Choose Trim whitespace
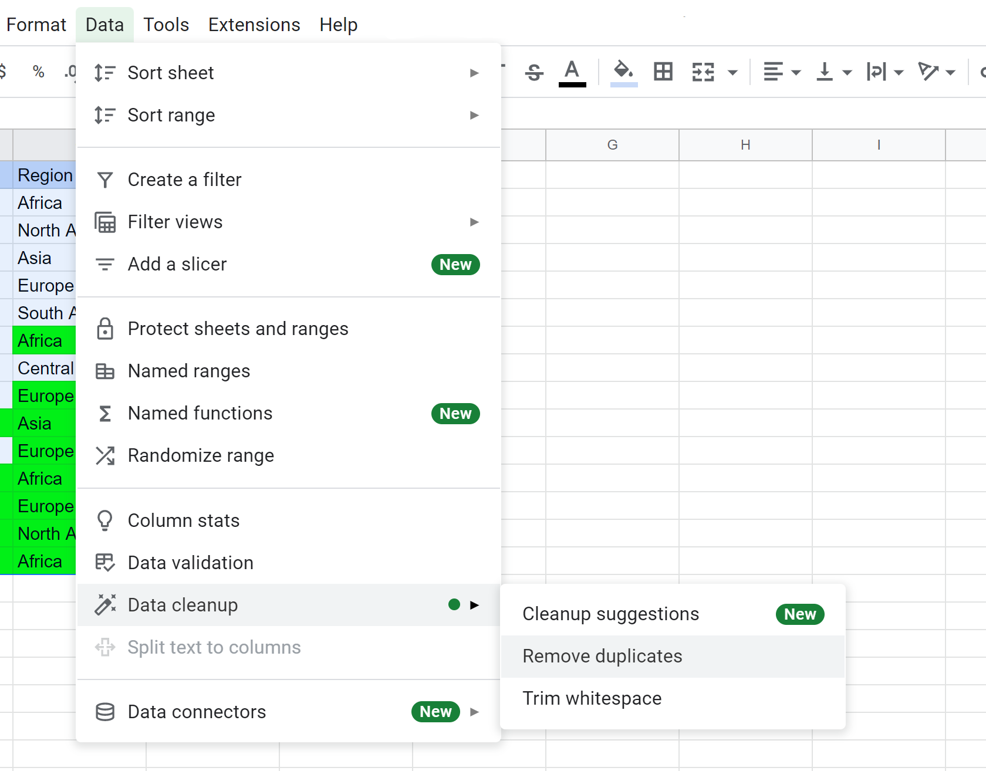This screenshot has width=986, height=771. (x=592, y=698)
